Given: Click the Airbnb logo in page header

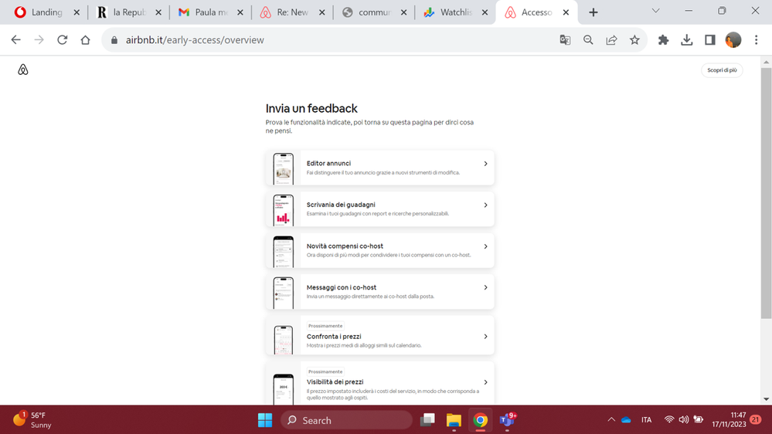Looking at the screenshot, I should click(23, 70).
